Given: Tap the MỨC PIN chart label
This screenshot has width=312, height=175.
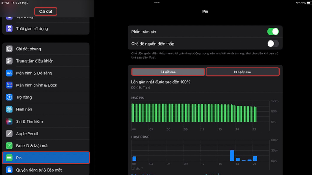Looking at the screenshot, I should 138,98.
